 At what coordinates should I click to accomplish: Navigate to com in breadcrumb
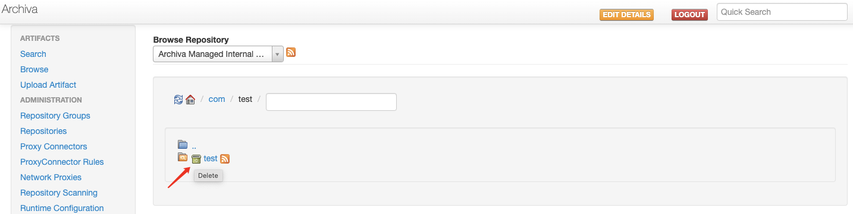(x=217, y=99)
